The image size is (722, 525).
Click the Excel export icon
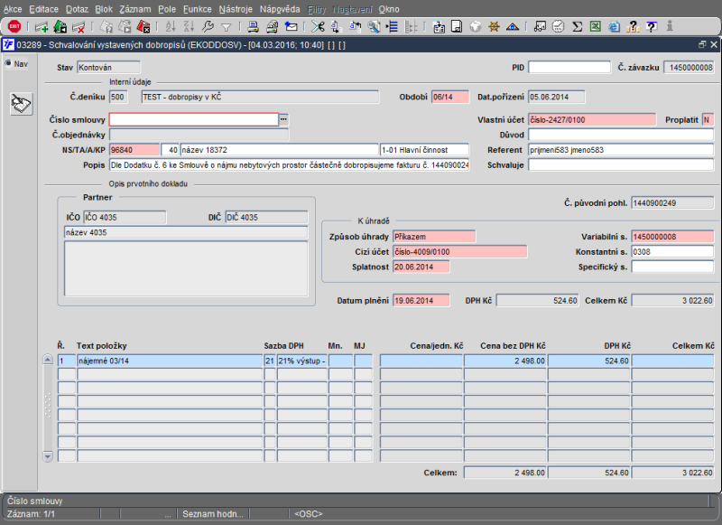coord(596,26)
